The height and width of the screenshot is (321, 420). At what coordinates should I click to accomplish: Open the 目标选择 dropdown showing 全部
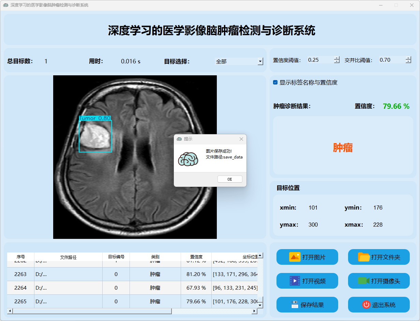[x=260, y=61]
